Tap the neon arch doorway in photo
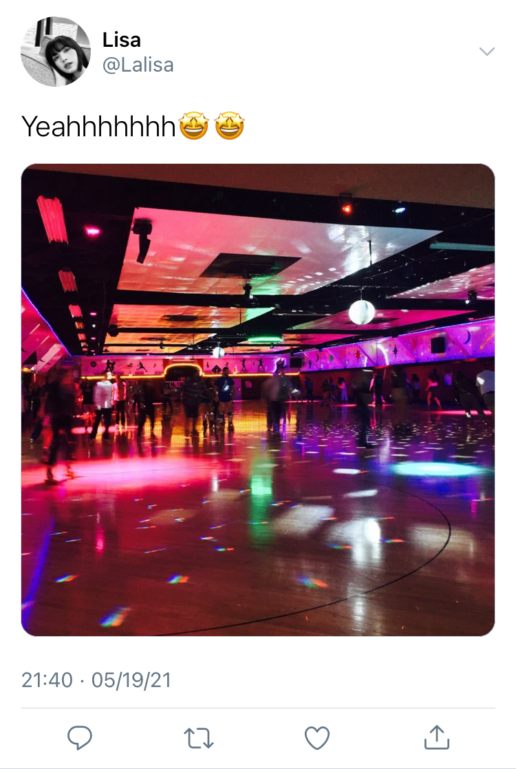The width and height of the screenshot is (516, 769). (x=183, y=372)
